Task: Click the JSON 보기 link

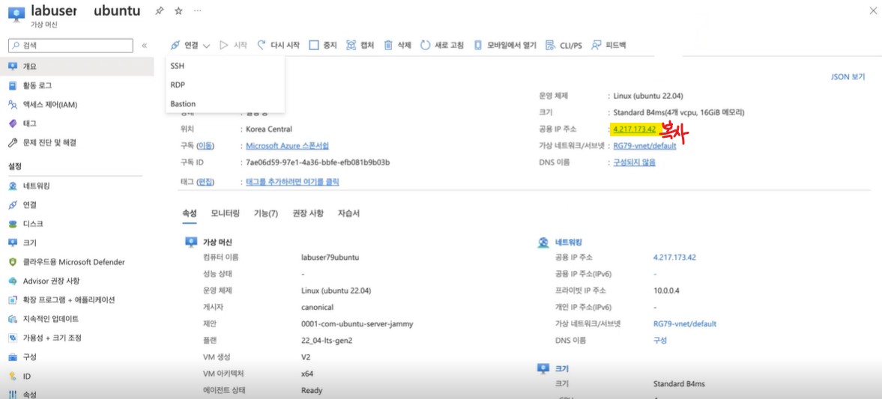Action: 848,77
